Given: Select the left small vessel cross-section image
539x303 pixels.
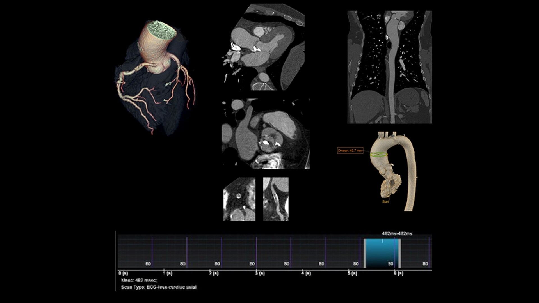Looking at the screenshot, I should (x=239, y=199).
